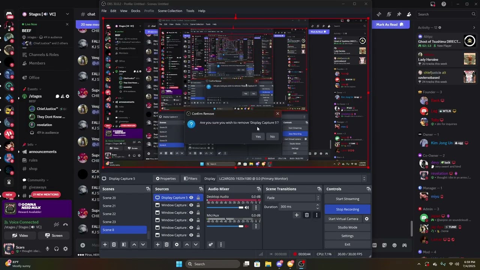Undock the Audio Mixer panel icon
Screen dimensions: 480x270
pyautogui.click(x=259, y=189)
